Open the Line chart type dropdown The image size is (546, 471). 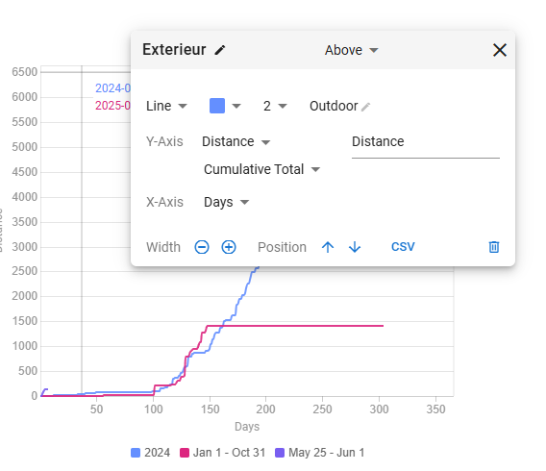click(x=166, y=106)
